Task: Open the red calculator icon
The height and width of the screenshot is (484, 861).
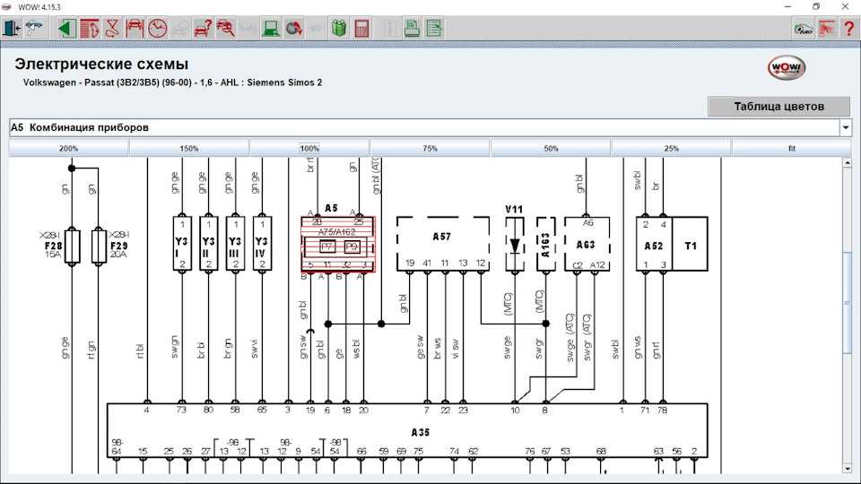Action: pos(361,28)
